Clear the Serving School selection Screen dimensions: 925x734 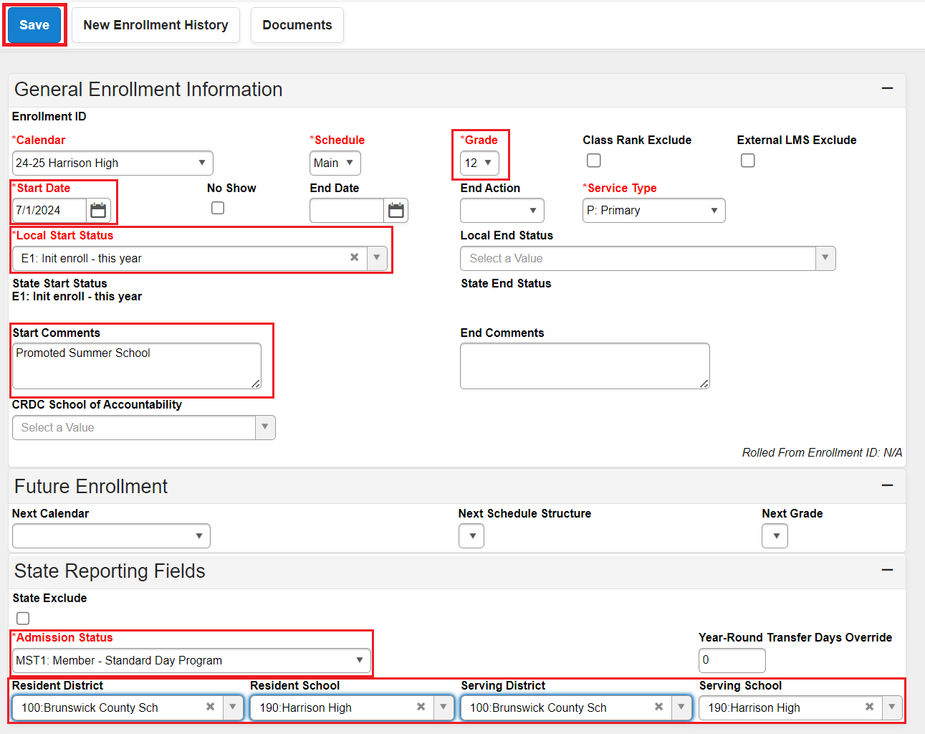[x=869, y=707]
